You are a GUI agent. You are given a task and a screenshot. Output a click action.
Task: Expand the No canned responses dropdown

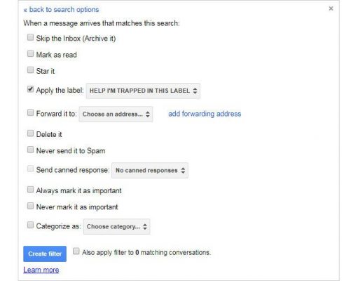click(x=150, y=171)
